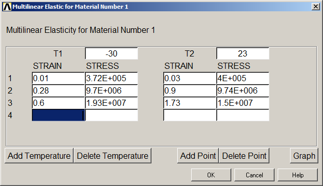Click the STRESS header under T2
This screenshot has width=323, height=186.
pos(234,66)
